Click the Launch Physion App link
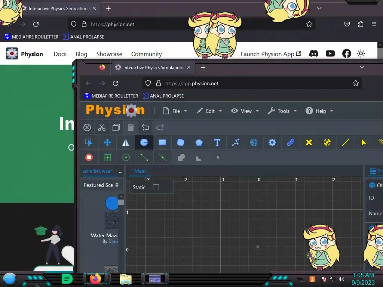 click(x=271, y=54)
